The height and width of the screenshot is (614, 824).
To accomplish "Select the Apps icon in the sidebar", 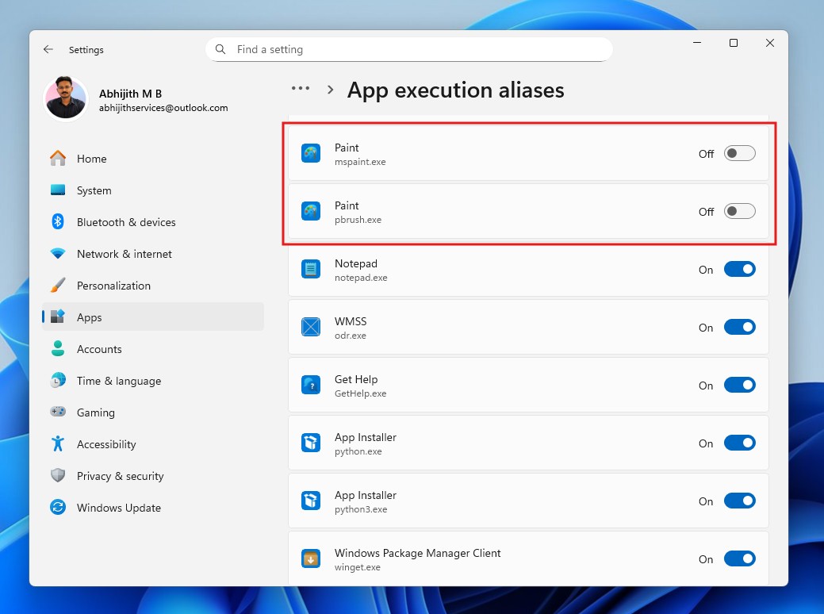I will pos(57,317).
